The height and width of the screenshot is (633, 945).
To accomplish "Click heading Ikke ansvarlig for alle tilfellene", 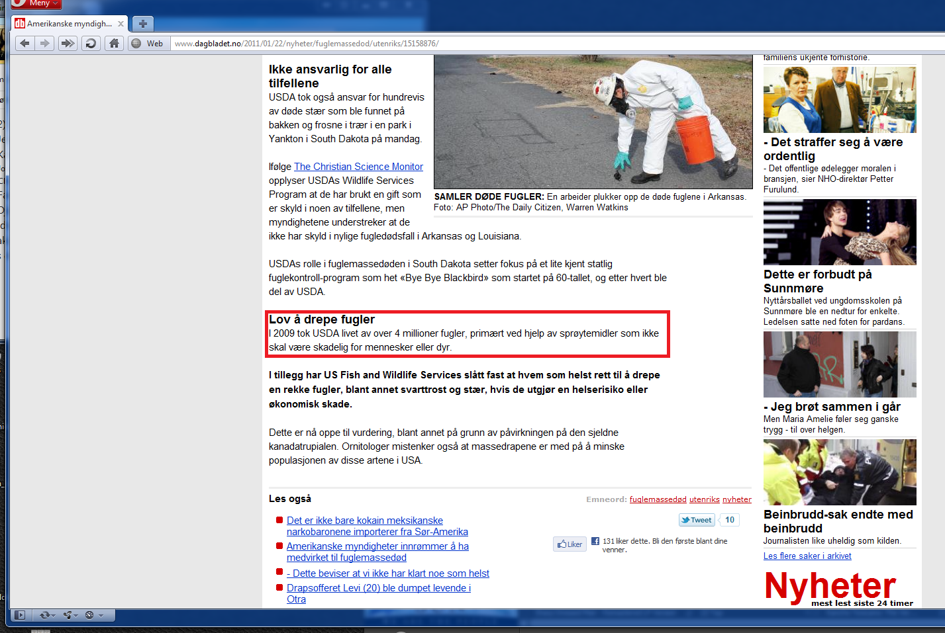I will tap(330, 76).
